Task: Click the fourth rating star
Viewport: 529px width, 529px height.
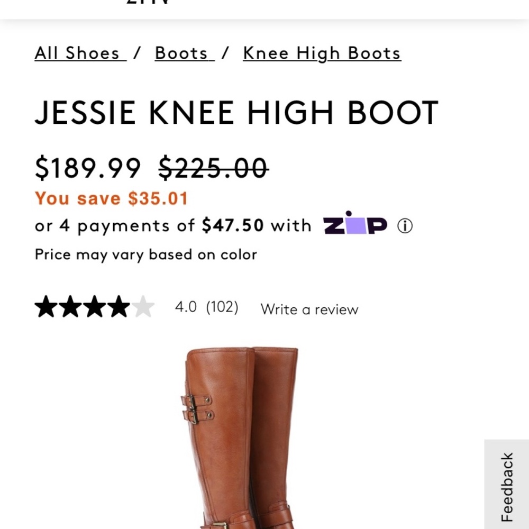Action: coord(118,307)
